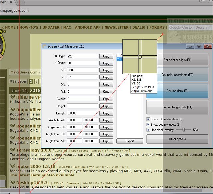Open the UPDATER menu link

[x=51, y=27]
